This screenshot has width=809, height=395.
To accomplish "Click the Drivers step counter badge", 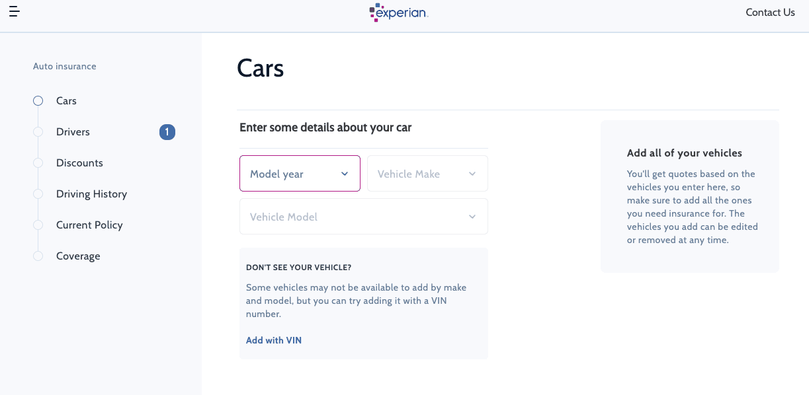I will tap(167, 132).
